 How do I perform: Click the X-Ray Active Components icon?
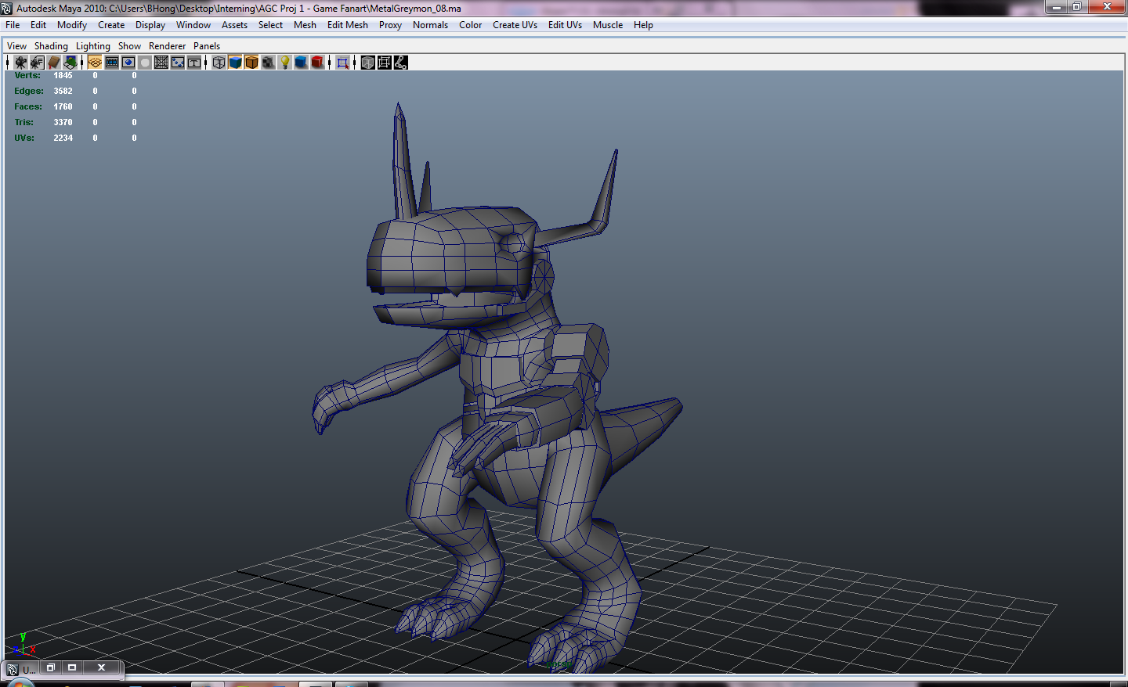tap(384, 63)
